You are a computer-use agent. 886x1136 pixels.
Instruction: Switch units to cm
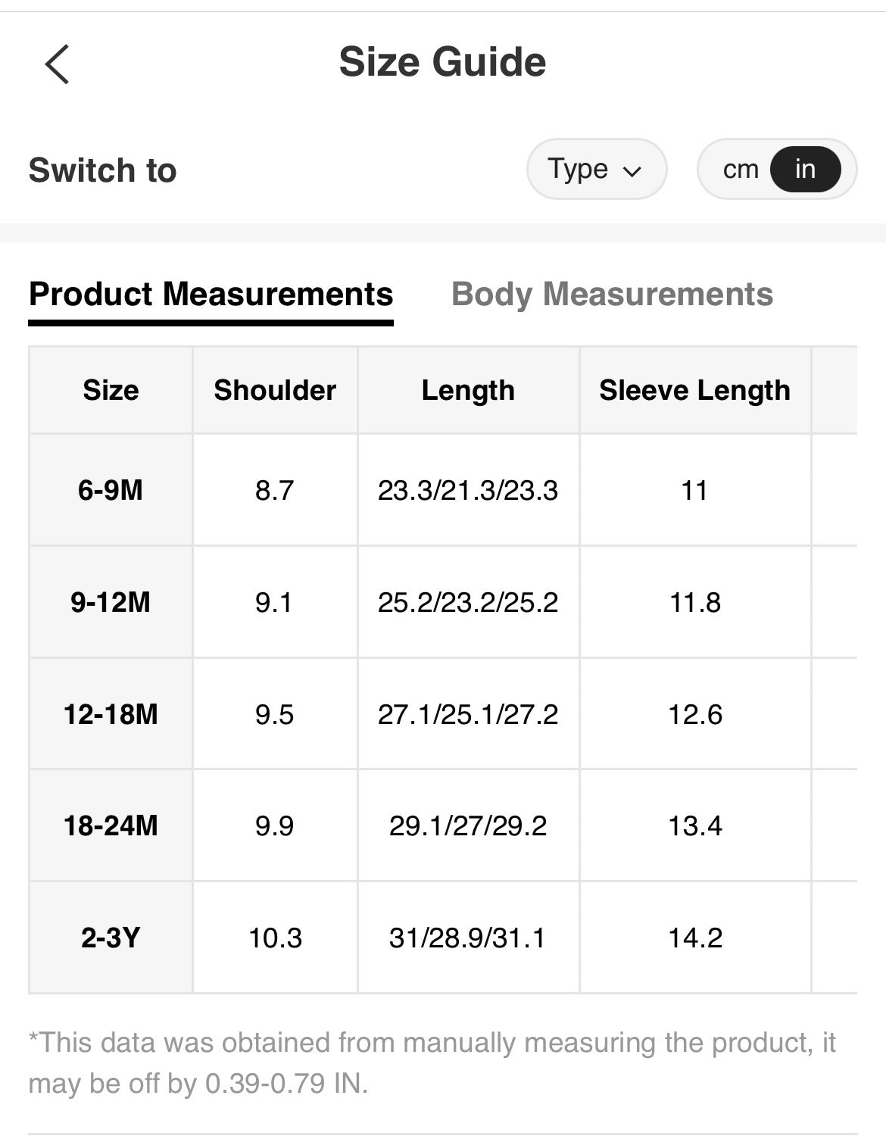740,169
